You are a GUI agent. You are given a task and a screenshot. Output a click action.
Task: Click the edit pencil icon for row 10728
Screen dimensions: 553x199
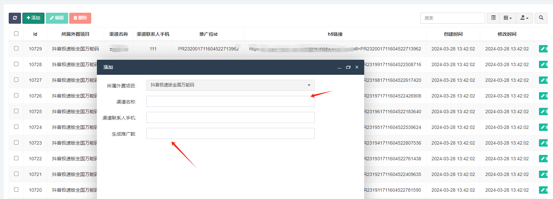[x=543, y=64]
